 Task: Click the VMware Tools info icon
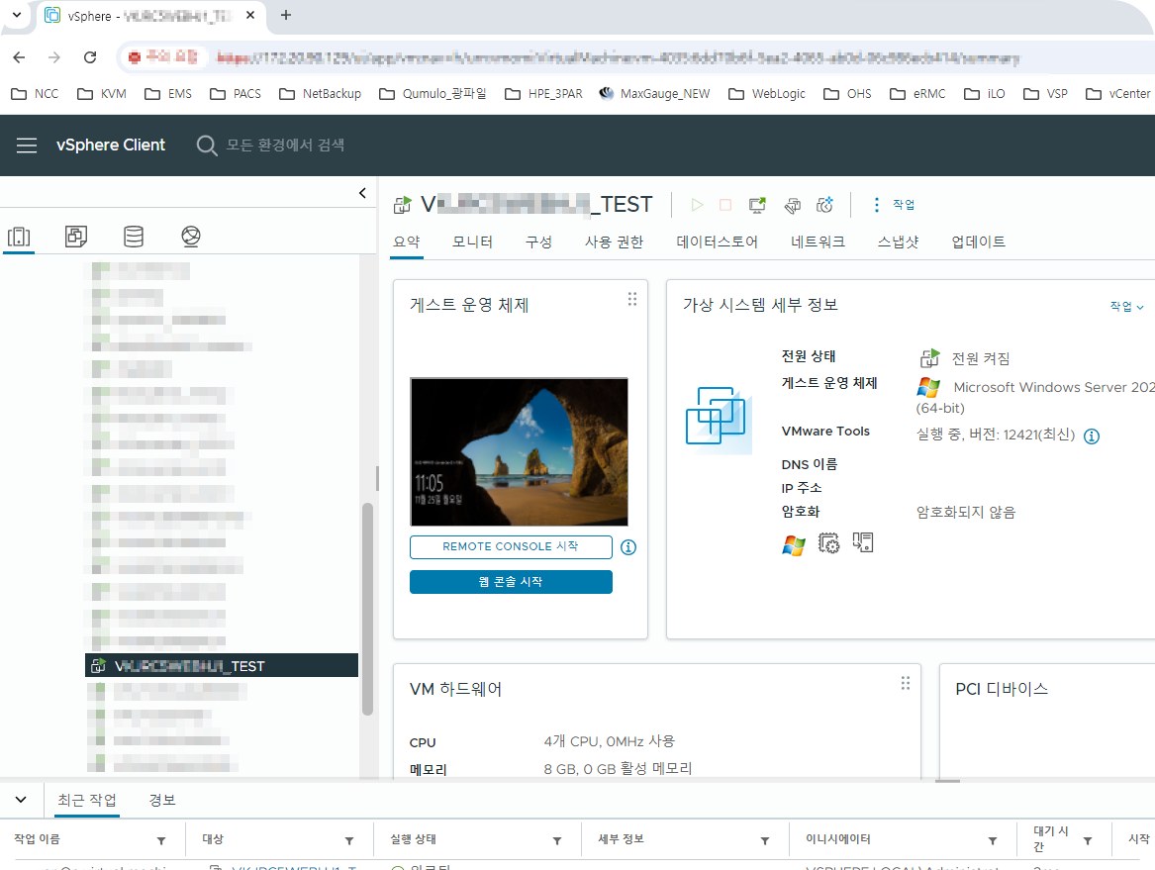(x=1092, y=435)
